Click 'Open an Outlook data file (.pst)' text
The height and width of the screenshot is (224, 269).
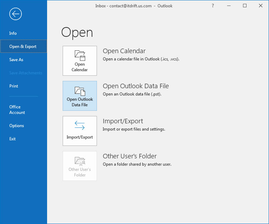click(132, 94)
